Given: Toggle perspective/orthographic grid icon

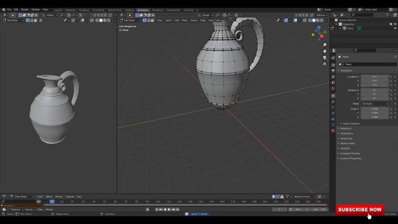Looking at the screenshot, I should pos(325,63).
